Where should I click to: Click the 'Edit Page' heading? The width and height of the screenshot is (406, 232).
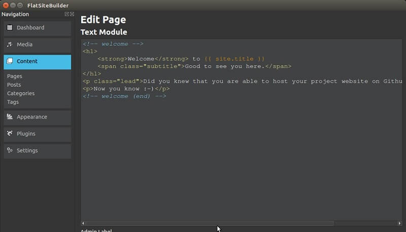tap(104, 20)
